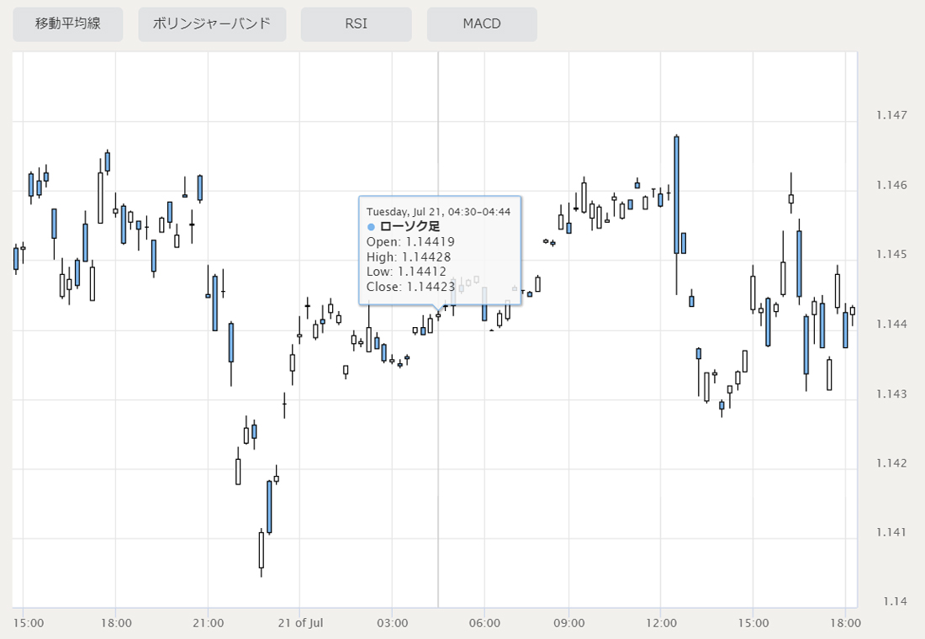Click the 12:00 time axis label
Screen dimensions: 925x639
click(x=661, y=623)
